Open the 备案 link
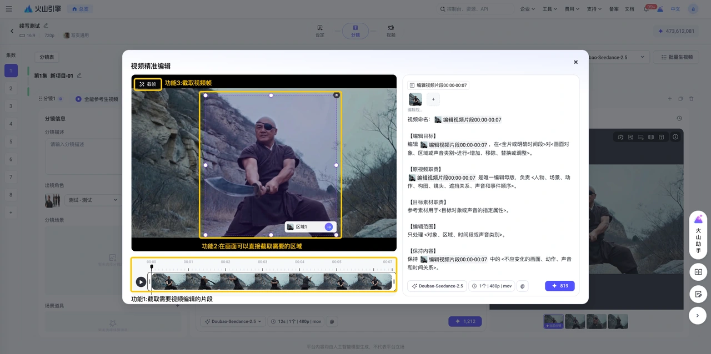 coord(614,9)
